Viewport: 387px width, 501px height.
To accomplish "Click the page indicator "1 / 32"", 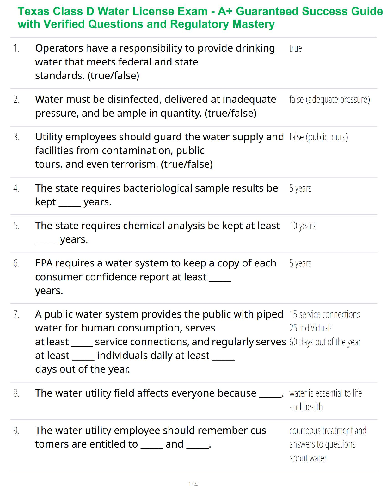I will click(193, 484).
